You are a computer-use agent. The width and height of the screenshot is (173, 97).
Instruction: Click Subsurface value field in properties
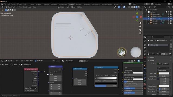[164, 76]
